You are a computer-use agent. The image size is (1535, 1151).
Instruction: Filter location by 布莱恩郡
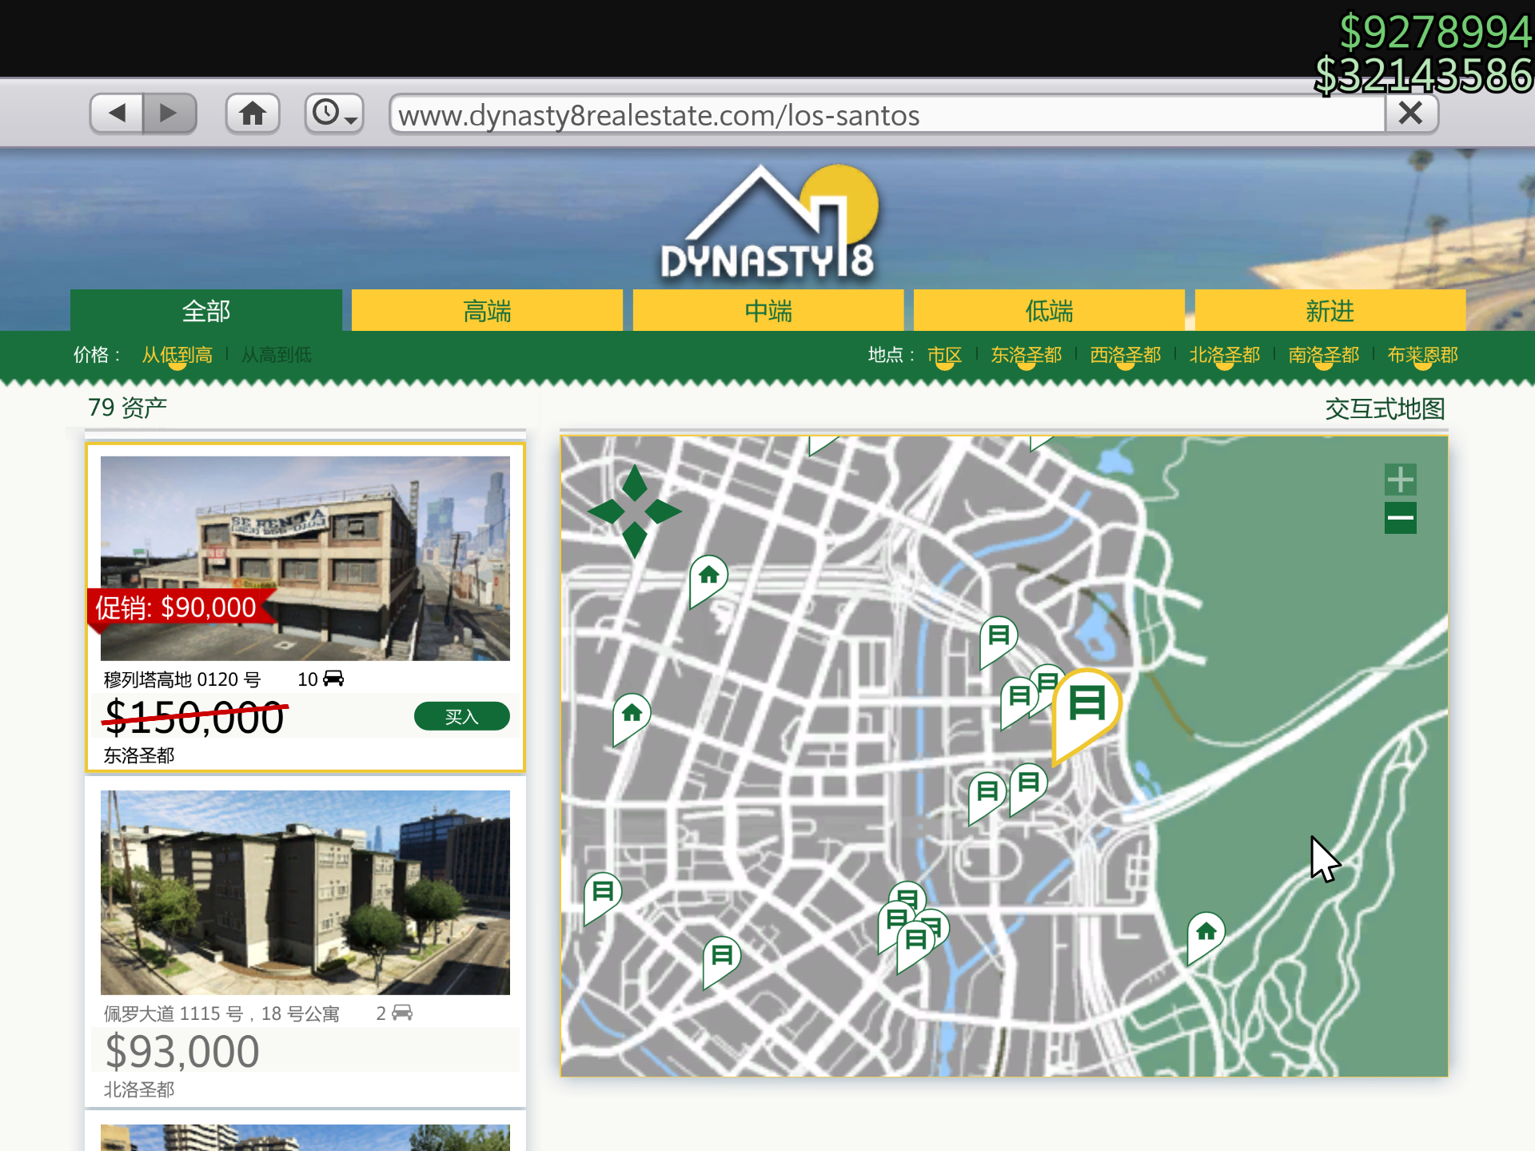click(x=1423, y=355)
